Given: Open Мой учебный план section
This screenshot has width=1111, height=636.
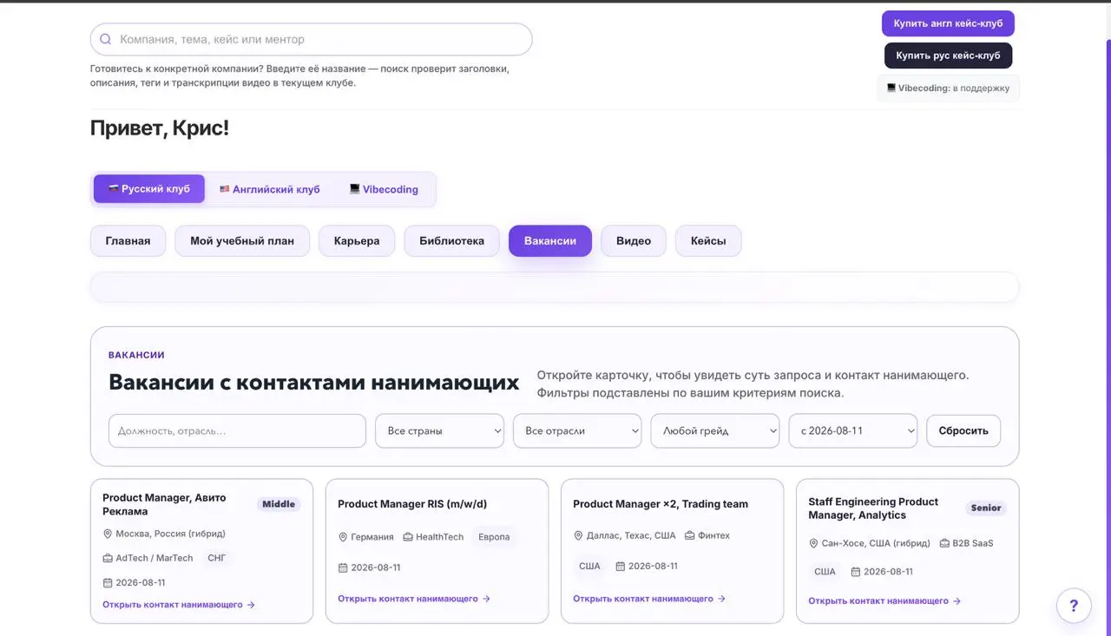Looking at the screenshot, I should coord(242,241).
